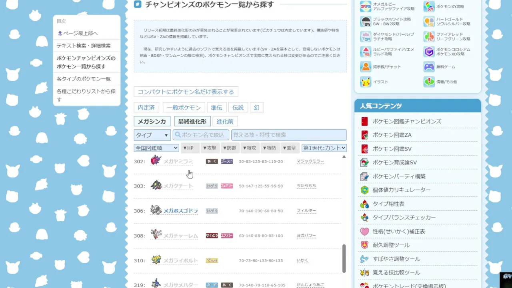The height and width of the screenshot is (288, 512).
Task: Open the FireRed LeafGreen (FL) guide icon
Action: (x=429, y=37)
